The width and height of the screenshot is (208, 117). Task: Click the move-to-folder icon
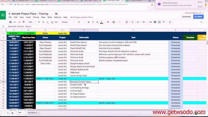tap(56, 14)
